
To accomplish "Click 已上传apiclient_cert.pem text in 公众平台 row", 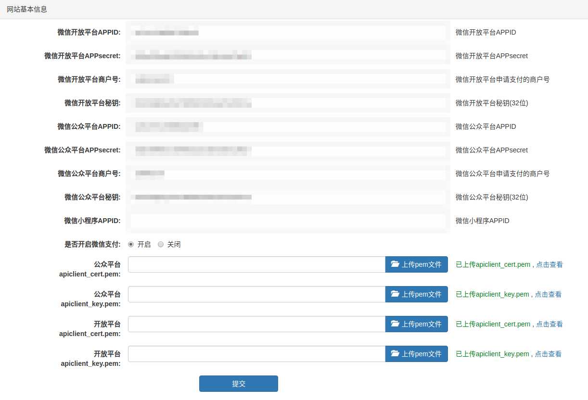I will tap(493, 264).
